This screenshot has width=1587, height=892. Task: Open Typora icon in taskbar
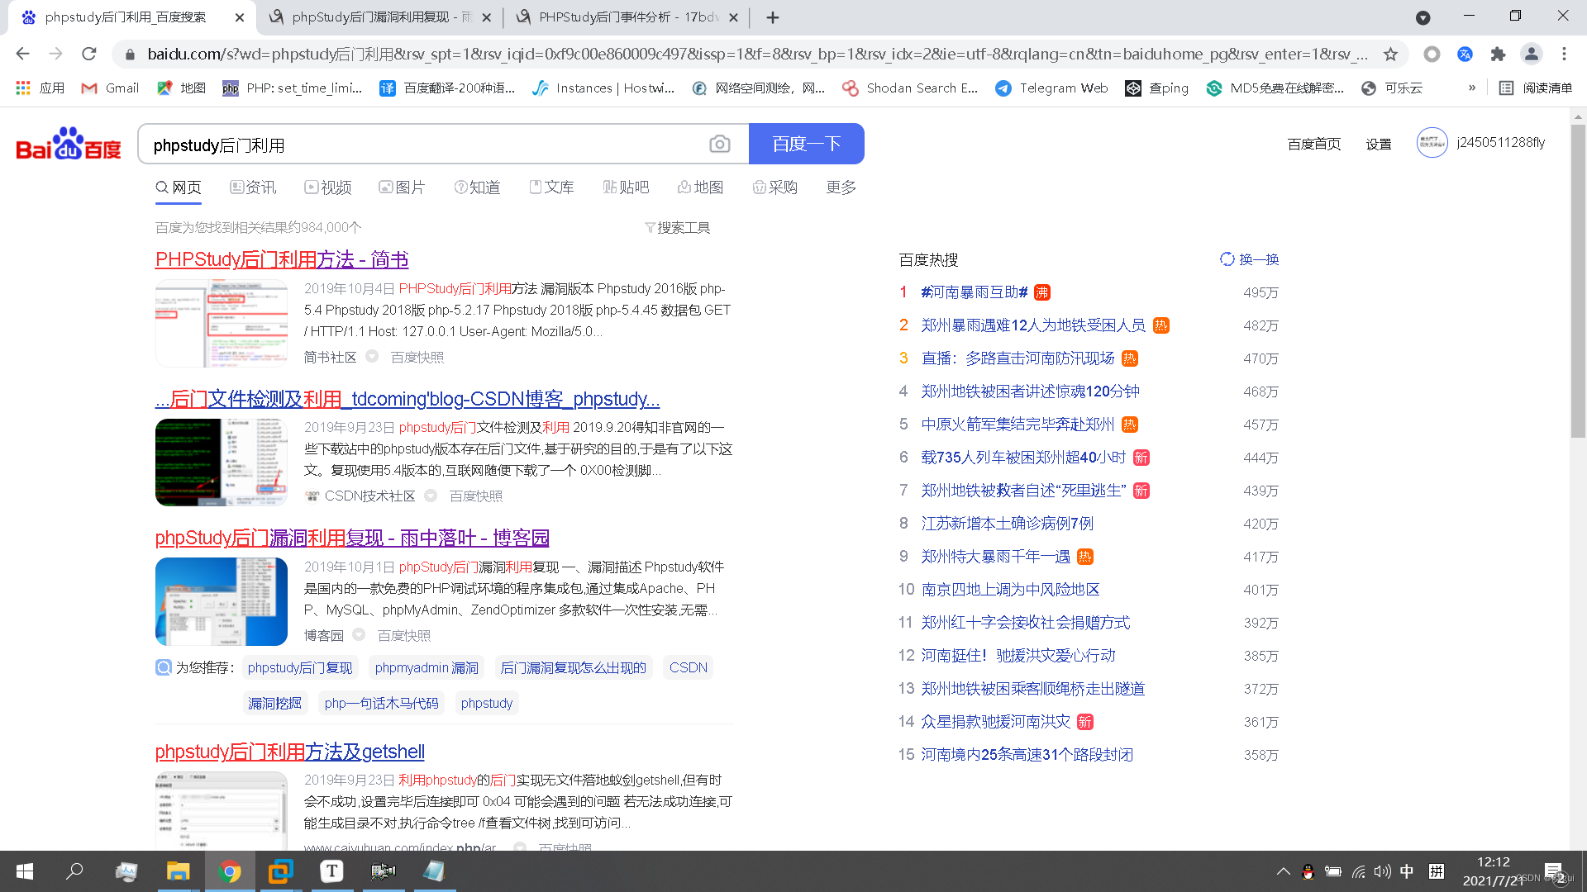[331, 871]
